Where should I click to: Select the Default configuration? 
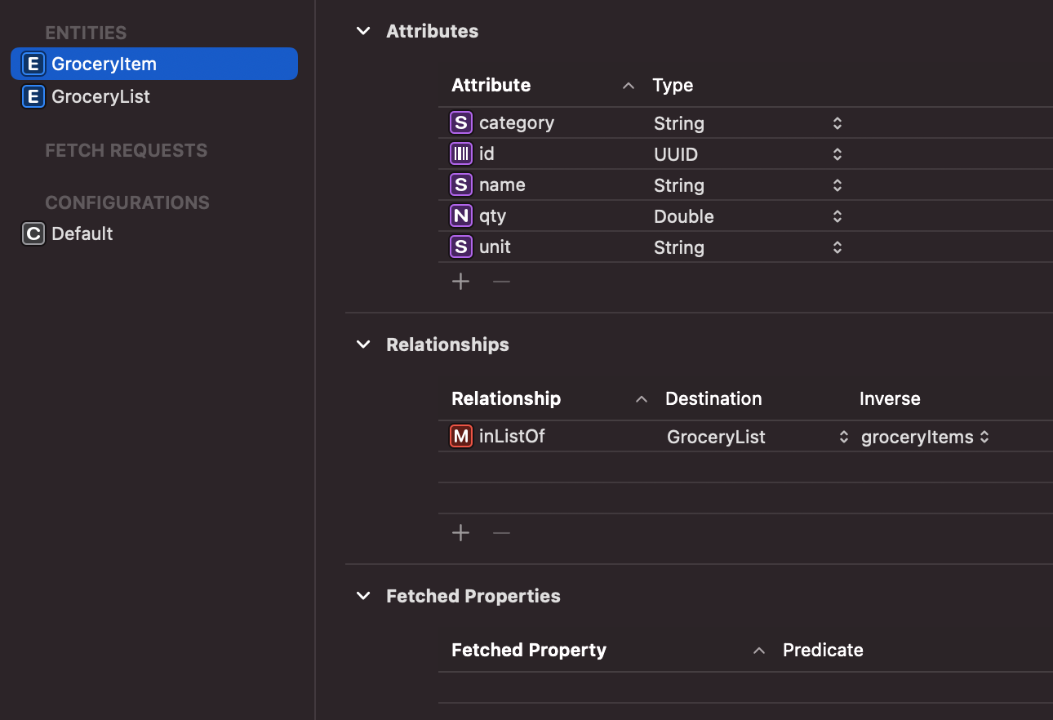pyautogui.click(x=82, y=233)
